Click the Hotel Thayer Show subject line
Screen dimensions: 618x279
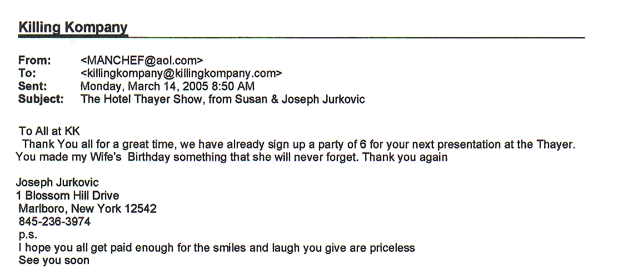(223, 99)
